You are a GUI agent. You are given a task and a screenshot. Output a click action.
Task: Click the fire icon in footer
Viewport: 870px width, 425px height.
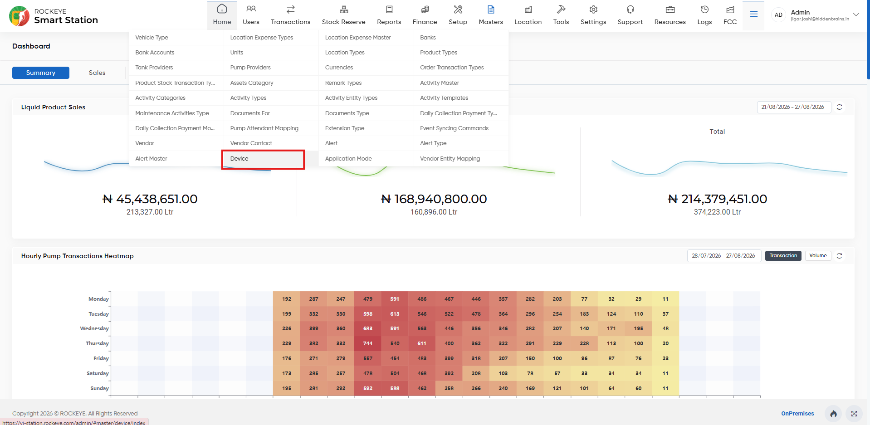[834, 414]
